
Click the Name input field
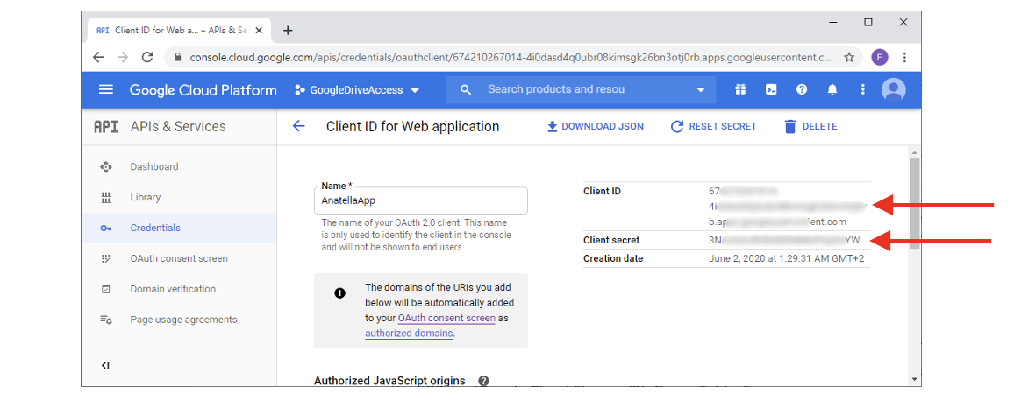coord(421,200)
